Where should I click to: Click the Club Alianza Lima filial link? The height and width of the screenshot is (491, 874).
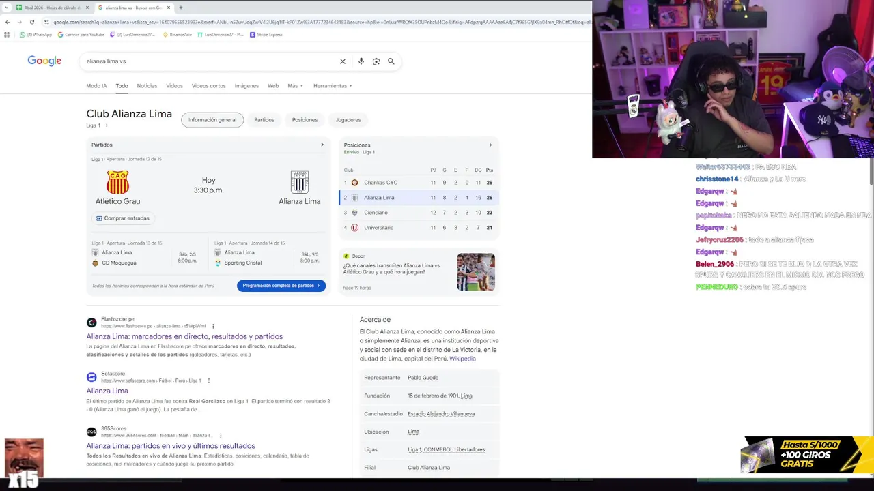point(429,468)
